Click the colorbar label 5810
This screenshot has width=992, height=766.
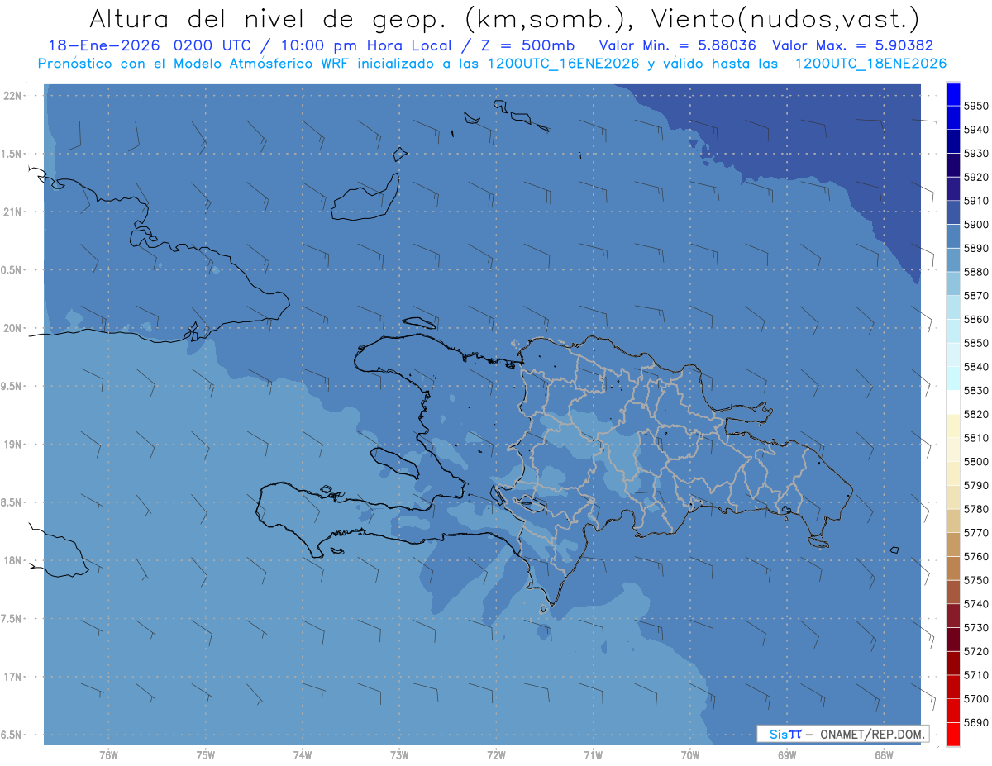pos(975,438)
